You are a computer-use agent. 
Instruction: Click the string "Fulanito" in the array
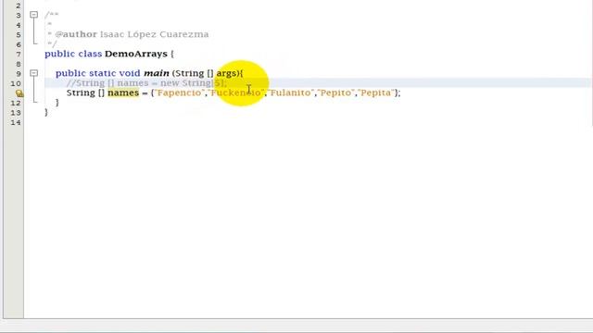click(291, 92)
